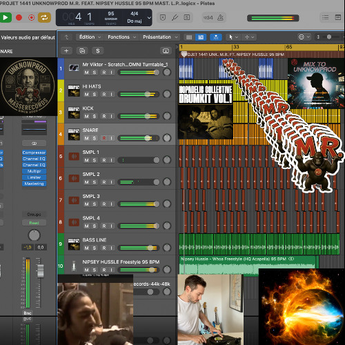This screenshot has height=345, width=345.
Task: Click the red Record button
Action: point(19,17)
